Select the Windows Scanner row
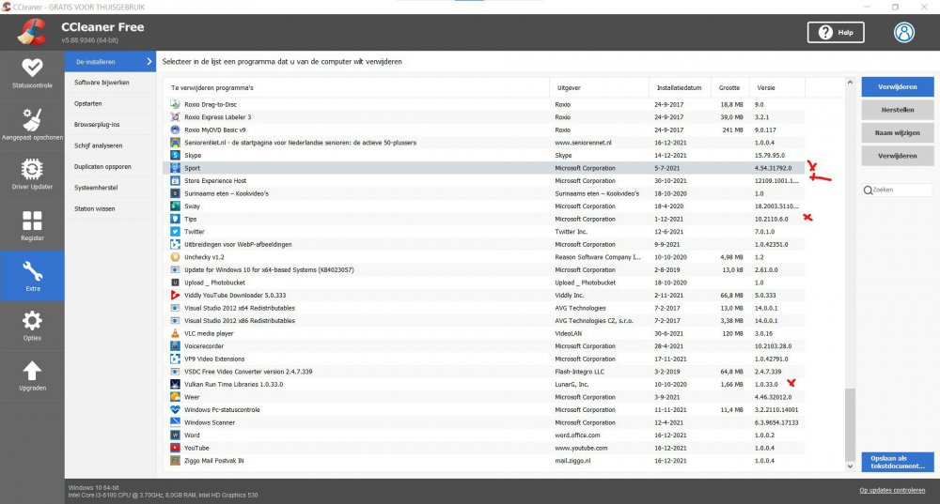The width and height of the screenshot is (940, 504). 484,422
